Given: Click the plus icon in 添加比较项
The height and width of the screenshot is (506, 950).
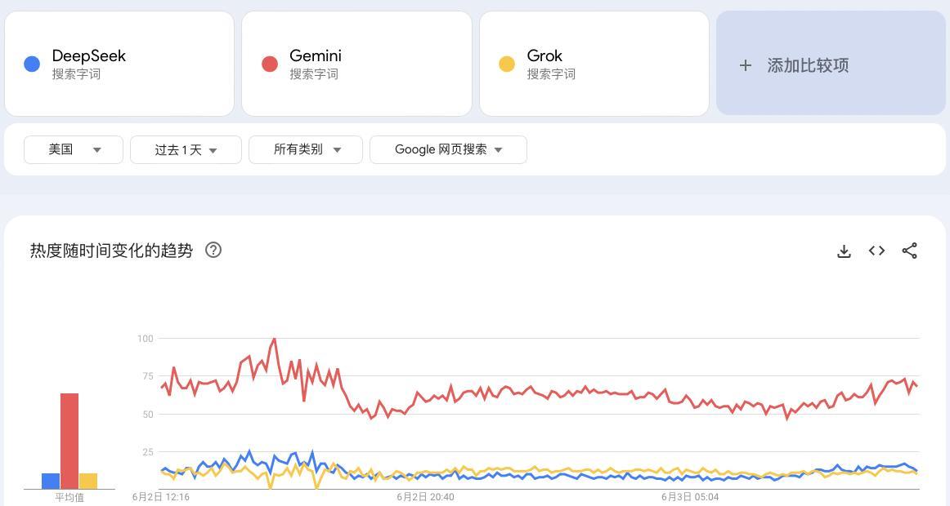Looking at the screenshot, I should 746,65.
